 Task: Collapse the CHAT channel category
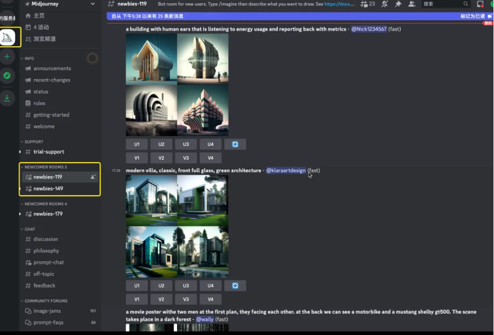(x=29, y=229)
